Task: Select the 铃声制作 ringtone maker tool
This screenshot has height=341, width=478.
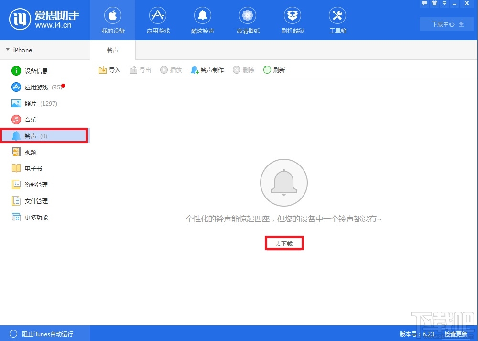Action: tap(207, 70)
